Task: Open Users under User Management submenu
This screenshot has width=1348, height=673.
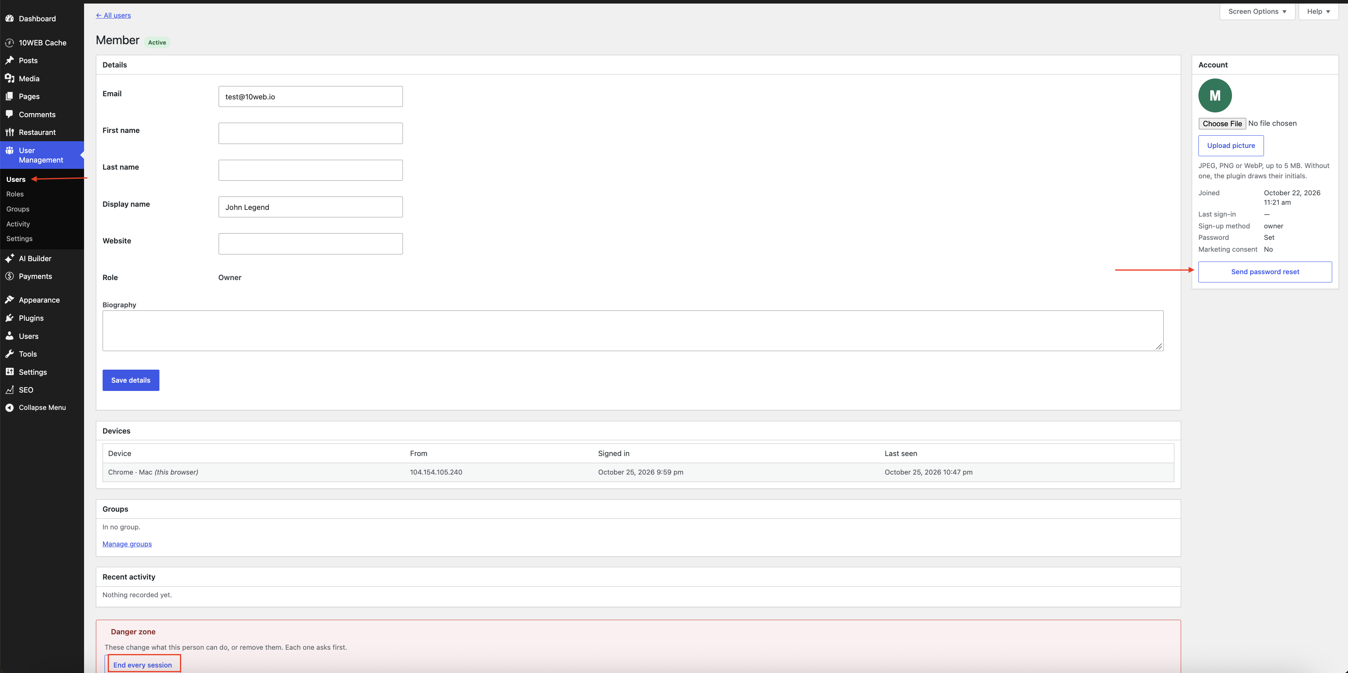Action: (x=16, y=179)
